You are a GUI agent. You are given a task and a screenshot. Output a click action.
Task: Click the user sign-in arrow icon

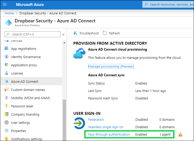pos(79,123)
